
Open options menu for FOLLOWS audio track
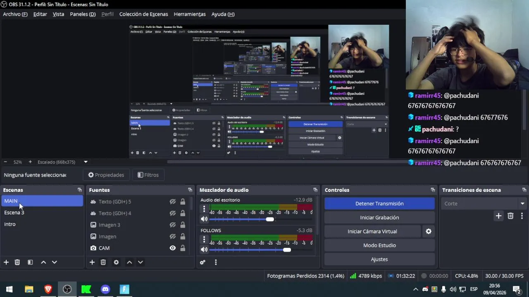(x=204, y=240)
